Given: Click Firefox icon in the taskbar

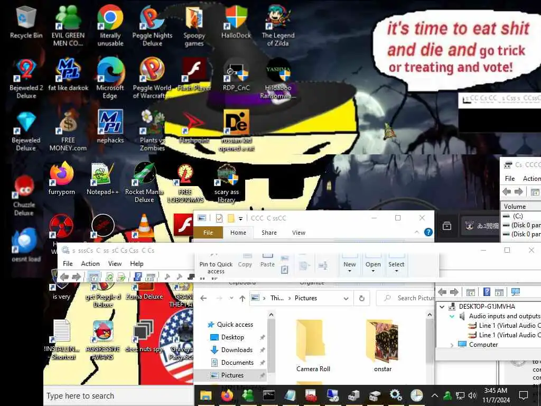Looking at the screenshot, I should click(227, 395).
